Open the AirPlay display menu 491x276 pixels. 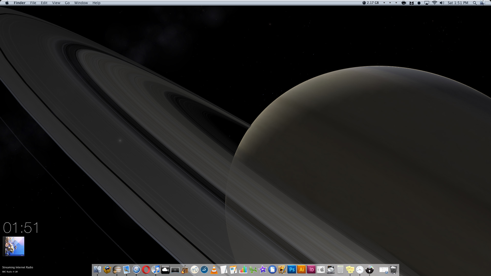pos(427,3)
